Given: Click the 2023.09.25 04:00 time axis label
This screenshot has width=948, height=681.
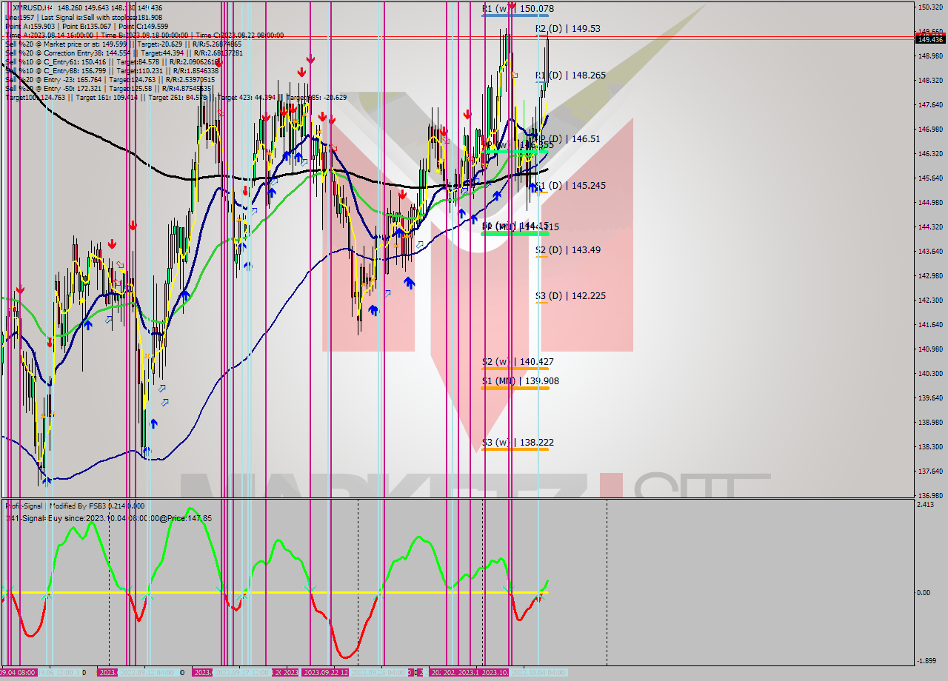Looking at the screenshot, I should [x=378, y=672].
